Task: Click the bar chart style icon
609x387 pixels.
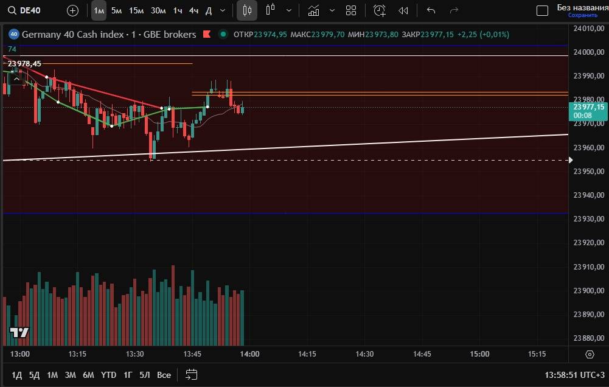Action: (271, 10)
